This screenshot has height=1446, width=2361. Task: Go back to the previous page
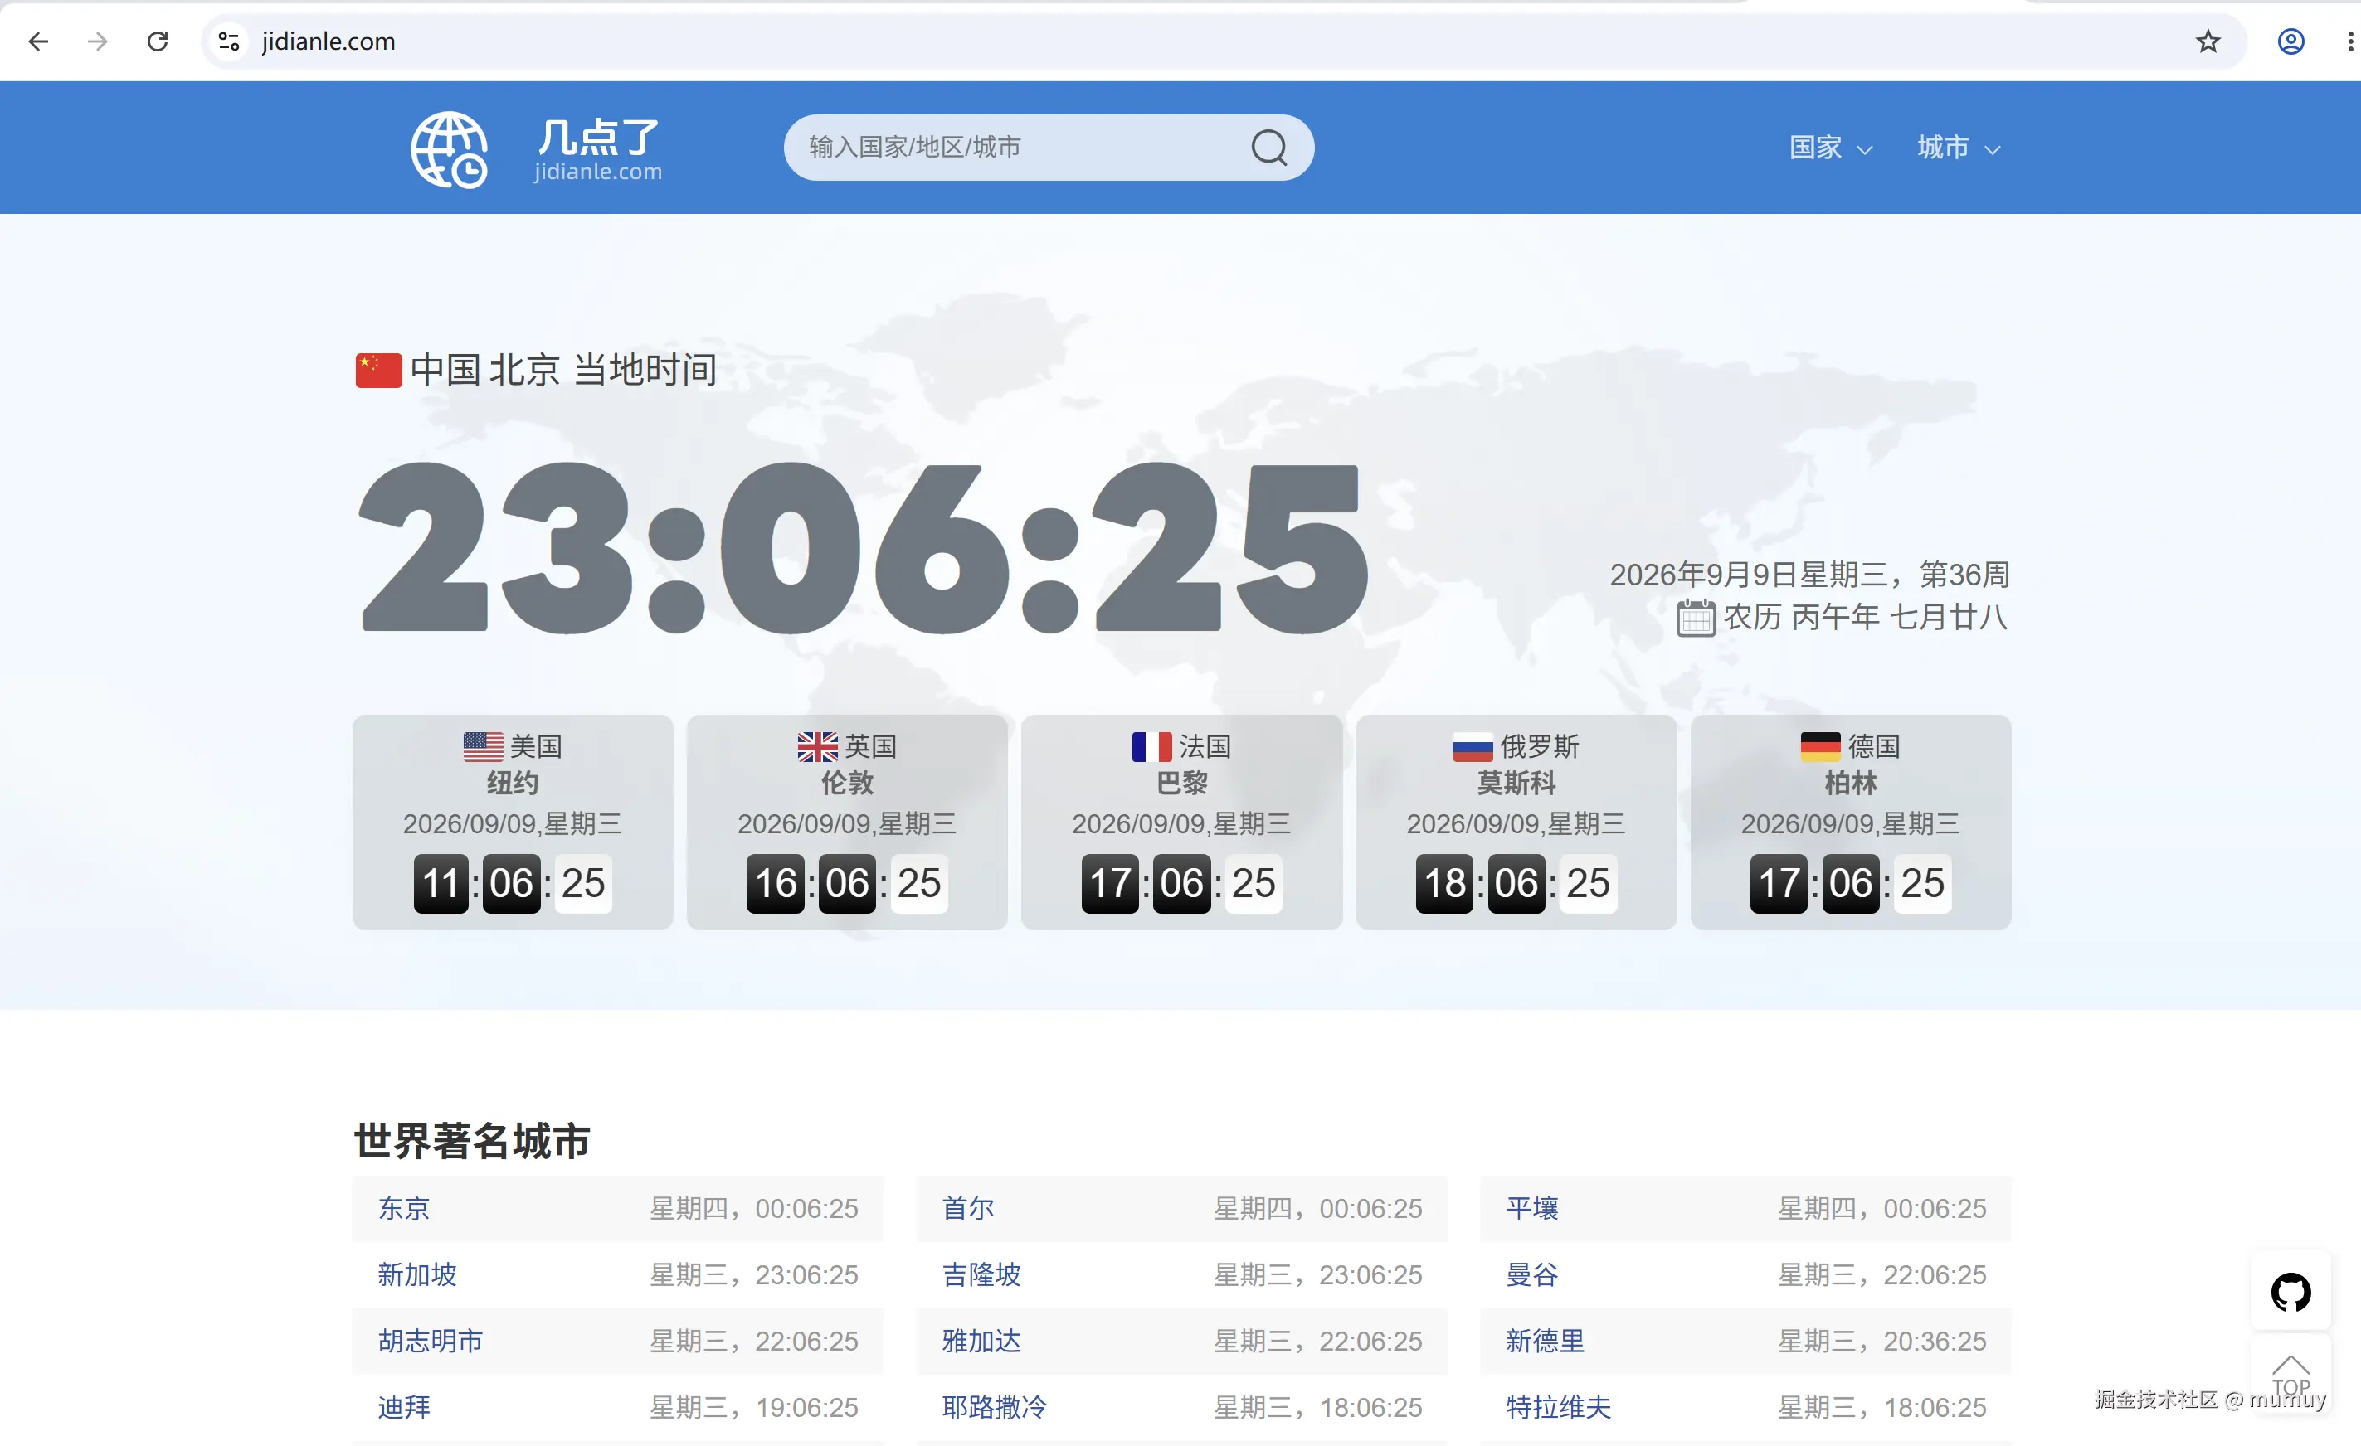(38, 41)
